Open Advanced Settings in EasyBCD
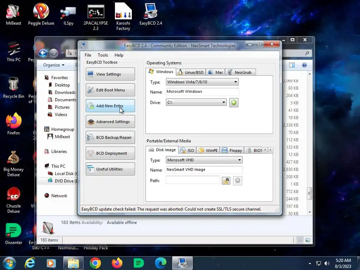This screenshot has height=270, width=360. [x=110, y=121]
